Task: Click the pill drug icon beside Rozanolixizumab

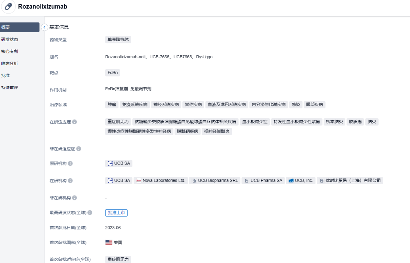Action: [x=9, y=7]
